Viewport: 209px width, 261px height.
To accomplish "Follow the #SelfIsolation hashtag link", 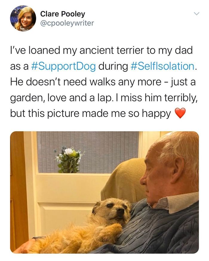I will [163, 66].
